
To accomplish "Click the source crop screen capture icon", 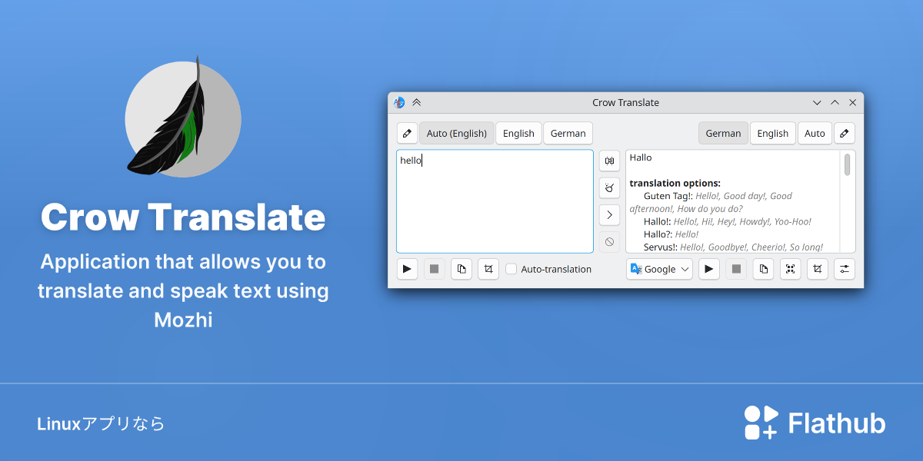I will coord(488,269).
